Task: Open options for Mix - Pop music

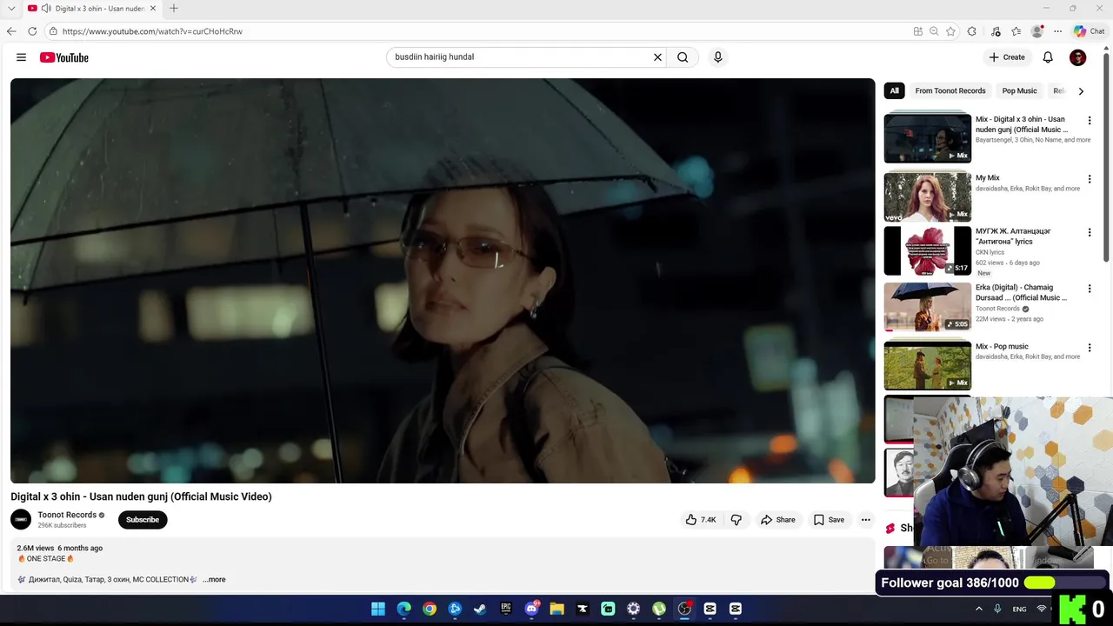Action: coord(1090,348)
